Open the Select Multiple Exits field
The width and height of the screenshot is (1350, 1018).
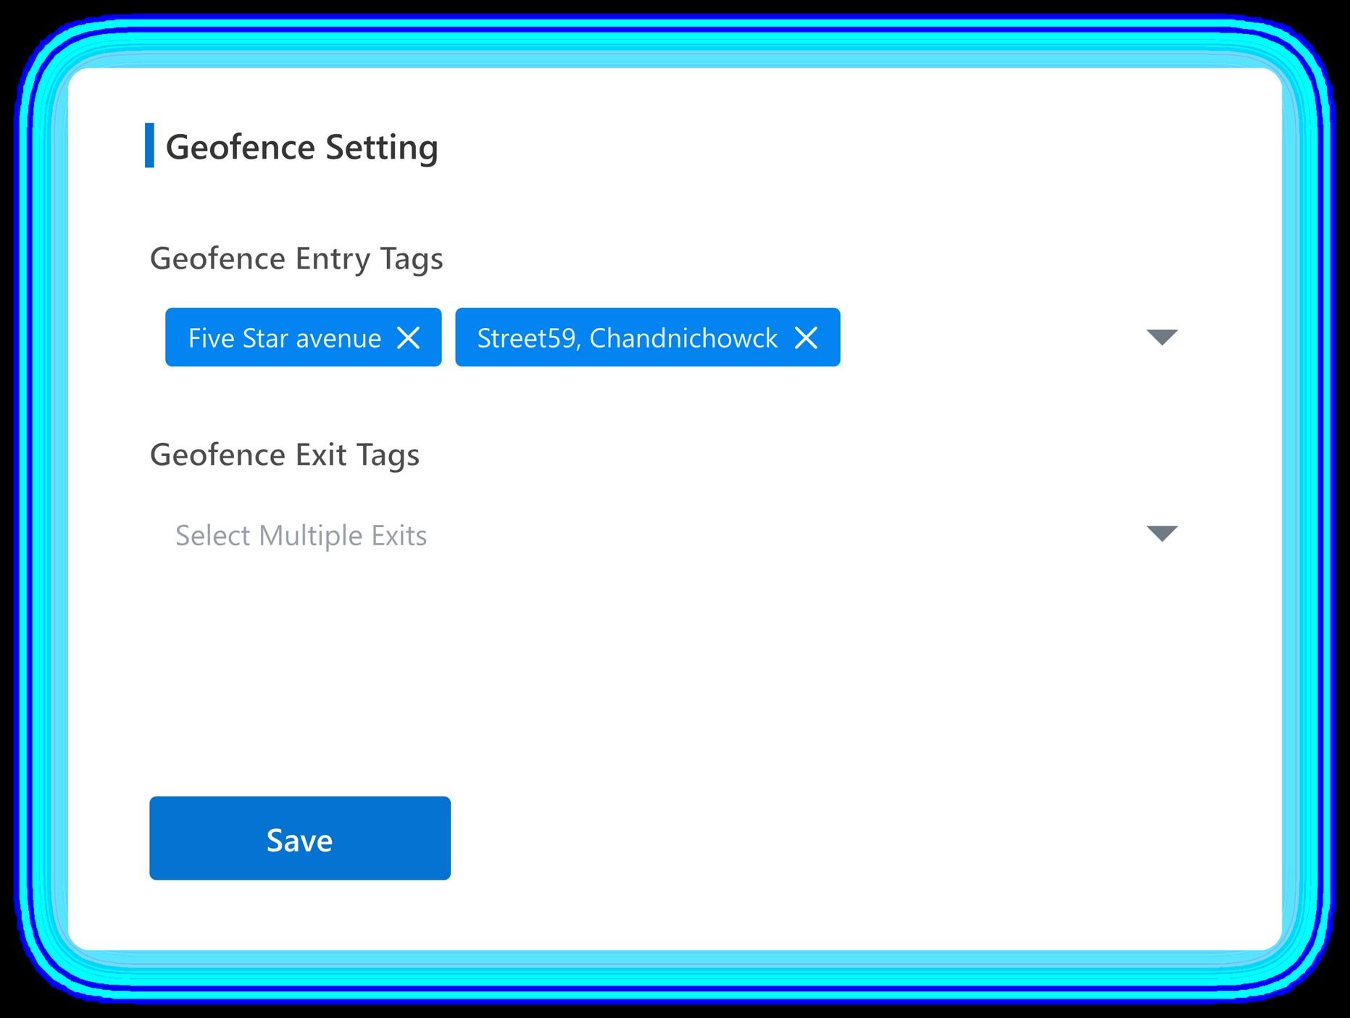click(x=665, y=535)
